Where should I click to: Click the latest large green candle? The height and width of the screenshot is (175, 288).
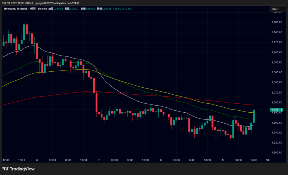tap(254, 116)
